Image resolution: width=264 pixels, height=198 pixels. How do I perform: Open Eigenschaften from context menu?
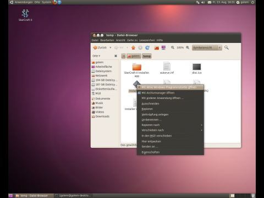[170, 152]
